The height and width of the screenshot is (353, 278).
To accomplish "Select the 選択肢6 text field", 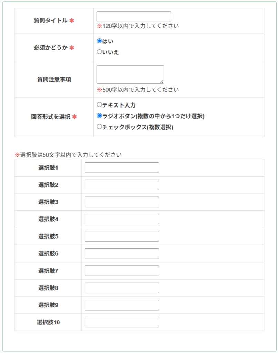I will tap(122, 253).
